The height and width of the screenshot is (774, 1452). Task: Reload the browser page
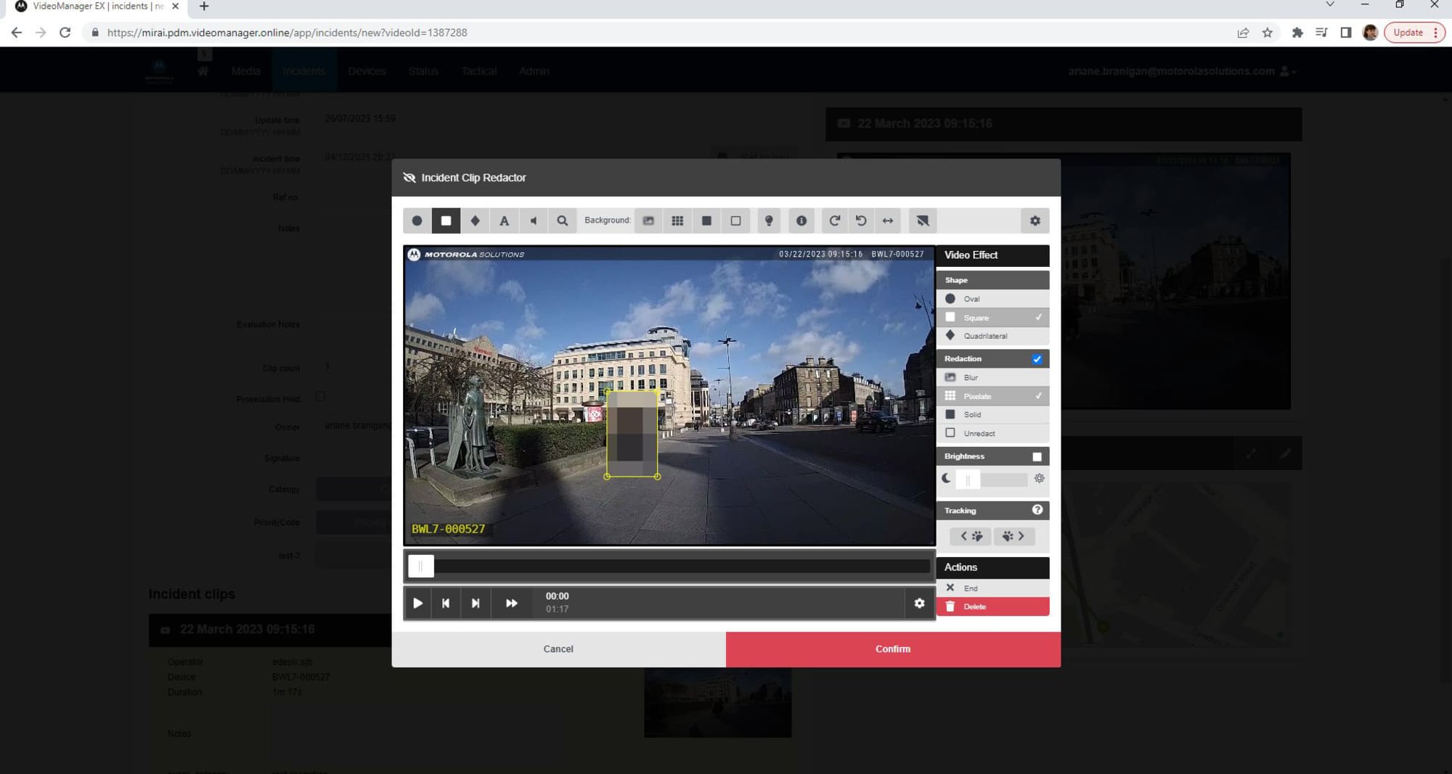(65, 33)
